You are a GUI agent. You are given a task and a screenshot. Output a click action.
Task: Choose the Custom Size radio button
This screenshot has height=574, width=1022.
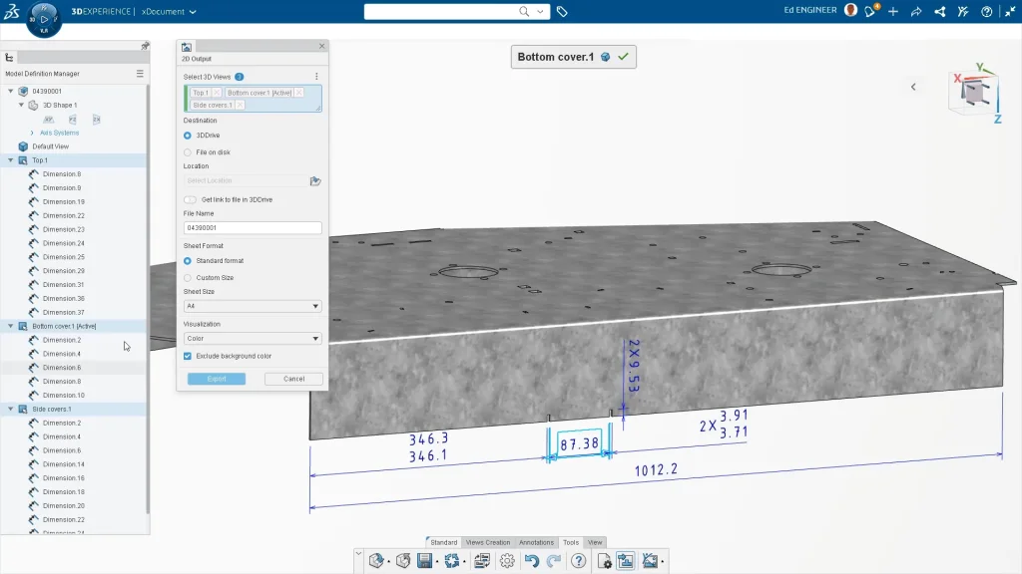(x=188, y=278)
